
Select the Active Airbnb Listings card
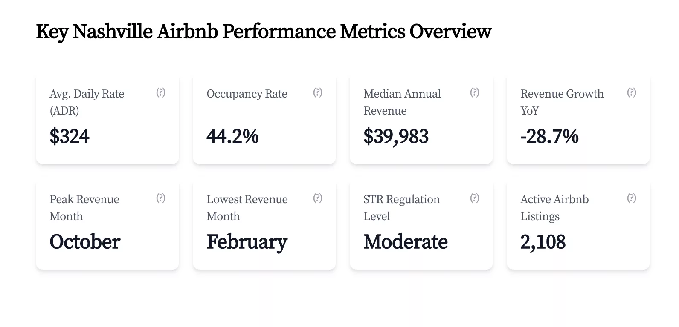click(x=578, y=226)
